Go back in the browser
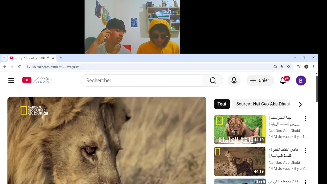The image size is (327, 184). pos(5,67)
